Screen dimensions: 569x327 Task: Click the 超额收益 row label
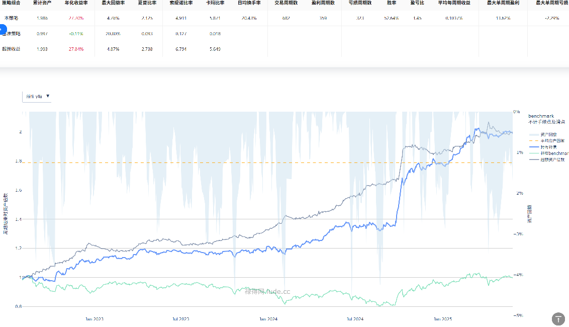pos(11,49)
